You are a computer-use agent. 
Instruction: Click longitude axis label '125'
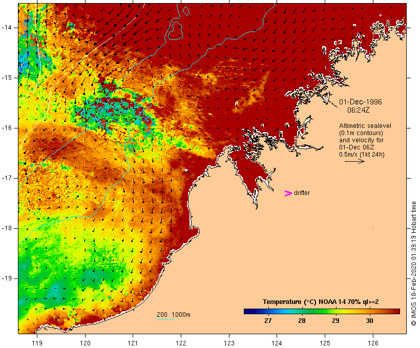(325, 343)
